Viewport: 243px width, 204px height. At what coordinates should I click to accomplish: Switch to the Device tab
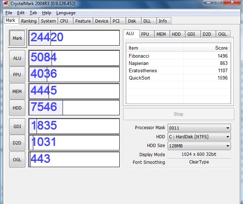click(x=101, y=21)
